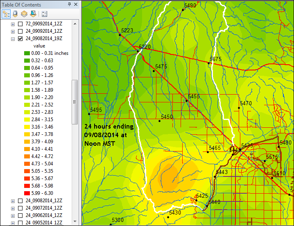Select the 72_09092014_12Z layer name

(x=44, y=24)
